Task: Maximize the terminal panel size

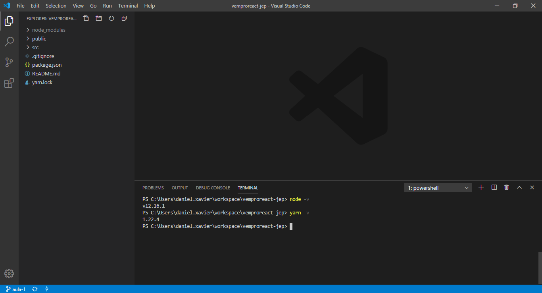Action: 519,187
